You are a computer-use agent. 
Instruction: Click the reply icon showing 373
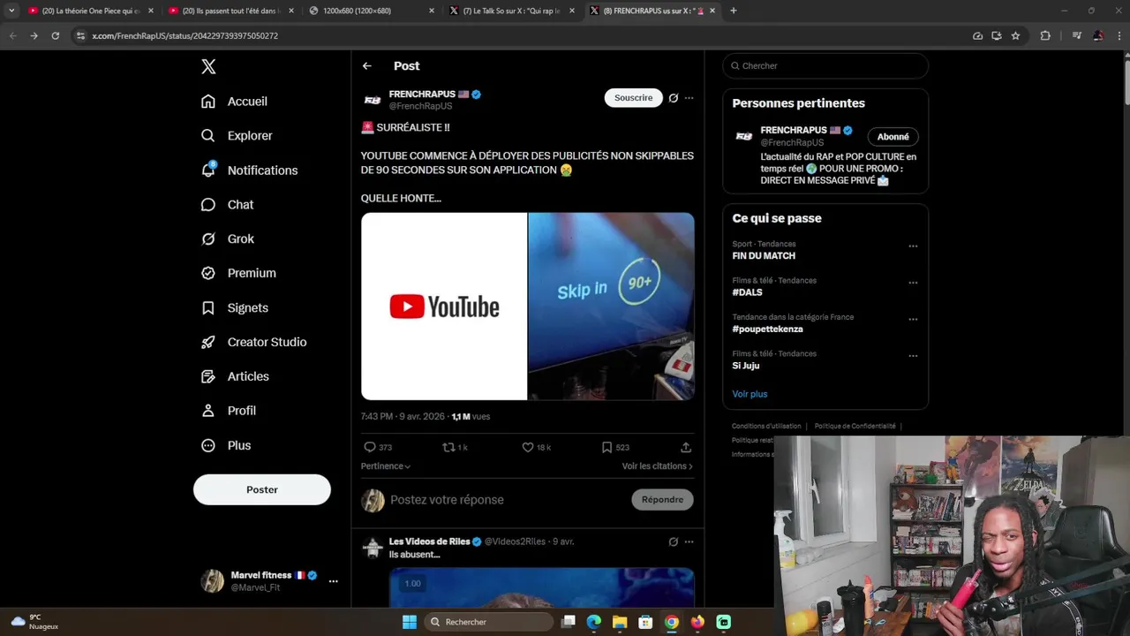(x=378, y=448)
